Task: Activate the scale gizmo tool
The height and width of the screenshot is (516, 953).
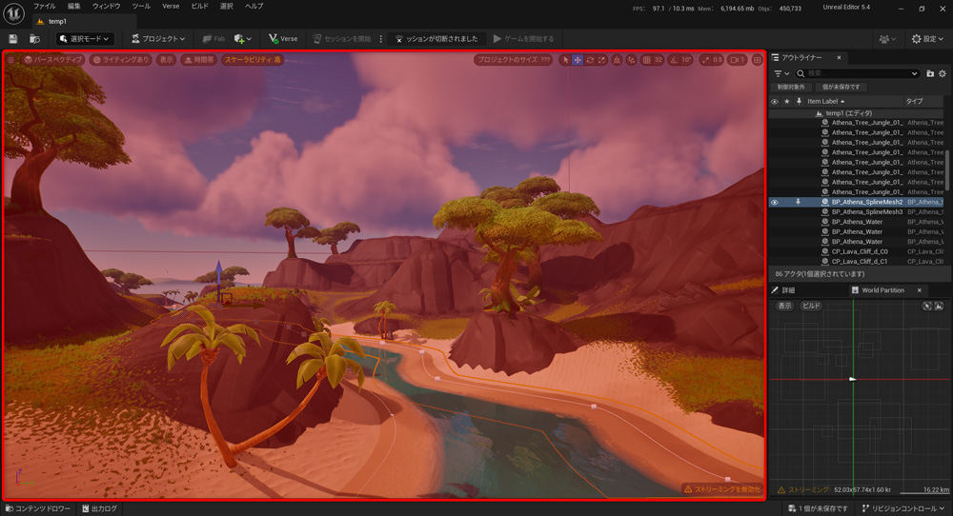Action: [601, 60]
